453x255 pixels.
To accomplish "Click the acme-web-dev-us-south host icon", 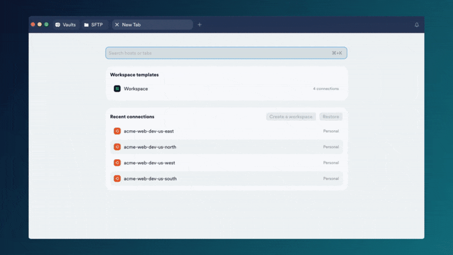I will [117, 178].
